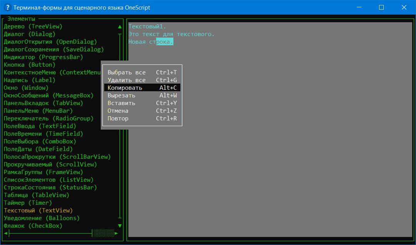Click the down arrow of the elements list scrollbar
The width and height of the screenshot is (416, 245).
coord(120,226)
